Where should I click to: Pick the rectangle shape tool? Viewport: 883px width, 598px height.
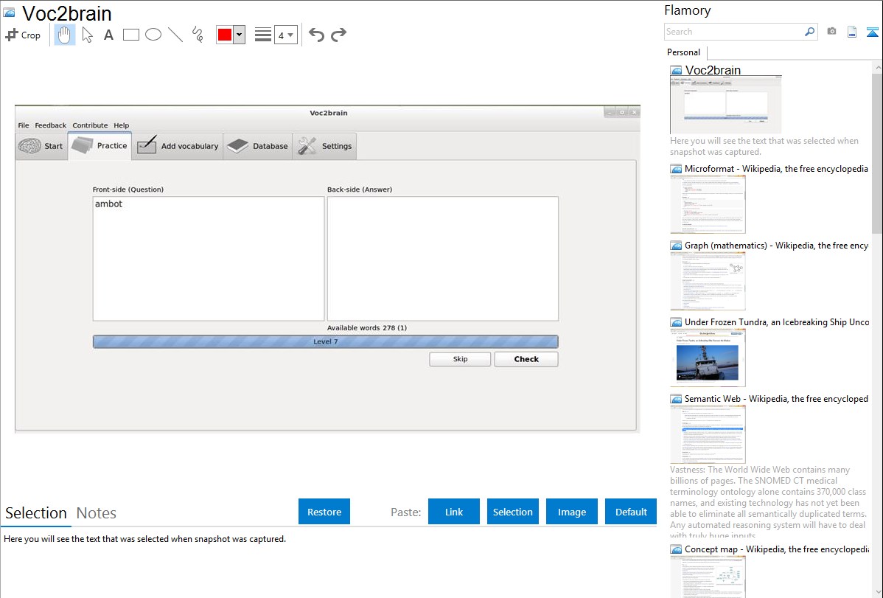[130, 35]
